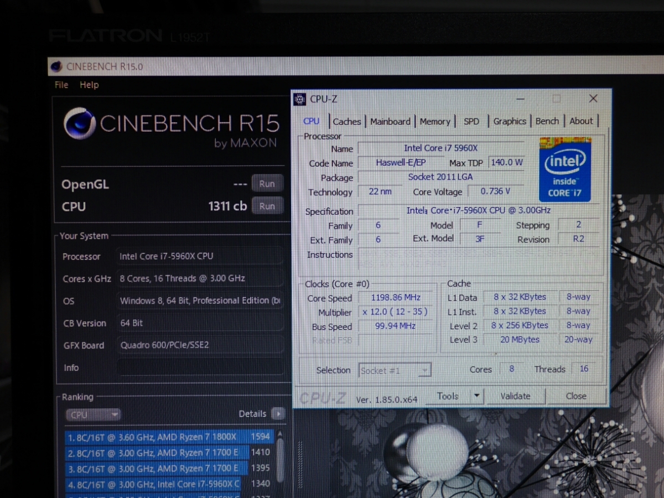The height and width of the screenshot is (498, 664).
Task: Open the Socket #1 selection dropdown
Action: point(395,370)
